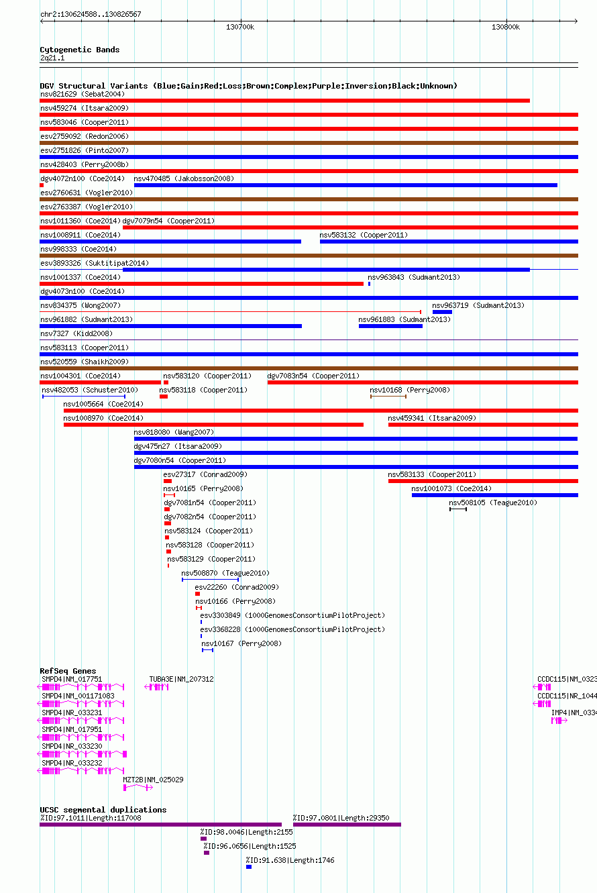Open the SMPD4|NM_017751 gene label
This screenshot has height=893, width=597.
coord(72,679)
